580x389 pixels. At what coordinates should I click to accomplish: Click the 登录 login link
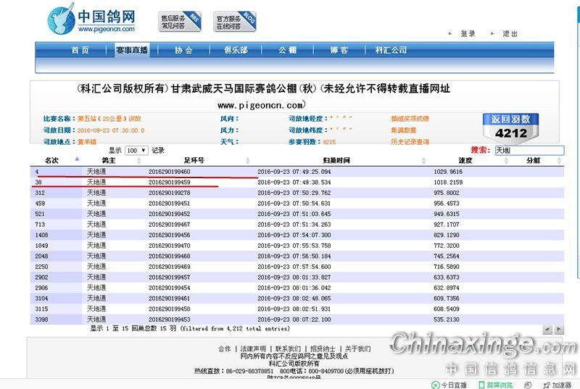click(x=468, y=33)
